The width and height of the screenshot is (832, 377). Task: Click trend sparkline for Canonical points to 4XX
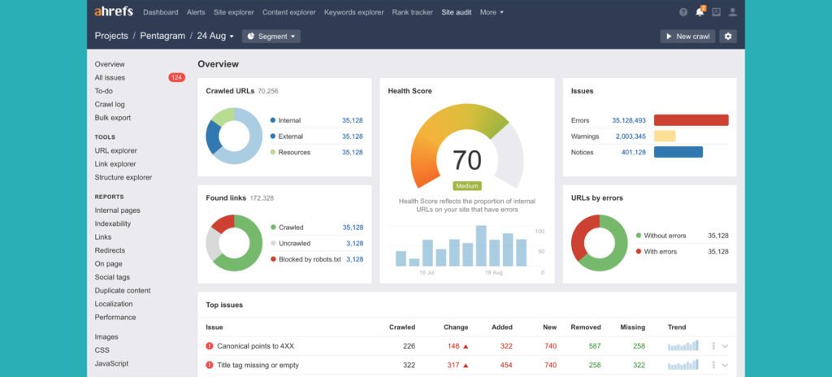coord(682,345)
